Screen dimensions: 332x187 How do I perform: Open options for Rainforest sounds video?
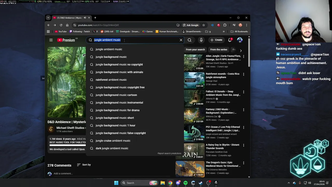244,74
